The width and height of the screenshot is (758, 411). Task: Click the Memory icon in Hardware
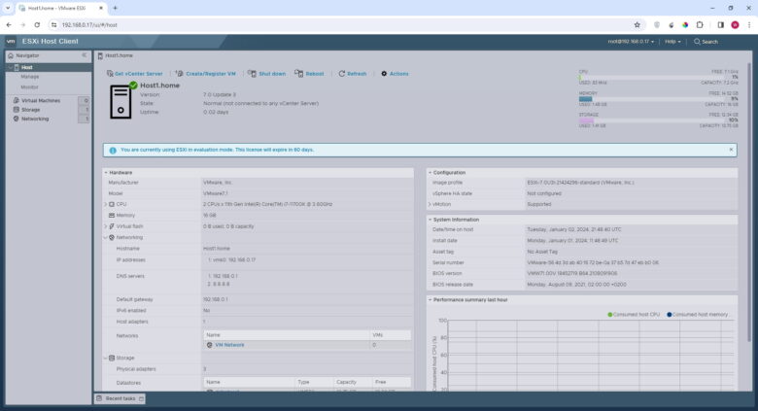click(x=112, y=216)
